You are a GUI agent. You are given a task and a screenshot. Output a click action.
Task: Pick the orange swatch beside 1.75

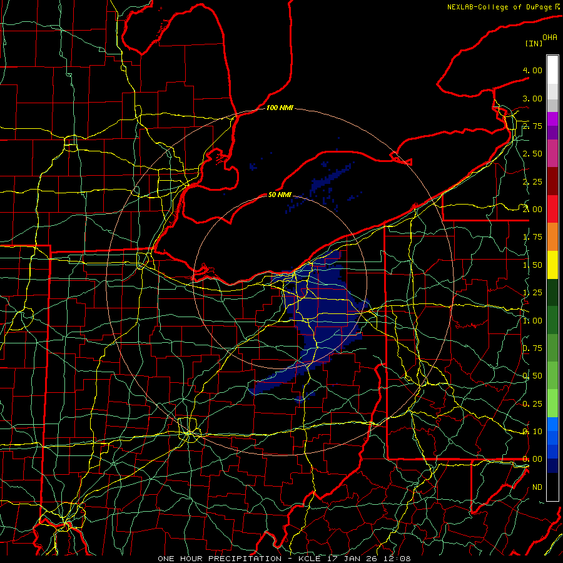pos(552,237)
